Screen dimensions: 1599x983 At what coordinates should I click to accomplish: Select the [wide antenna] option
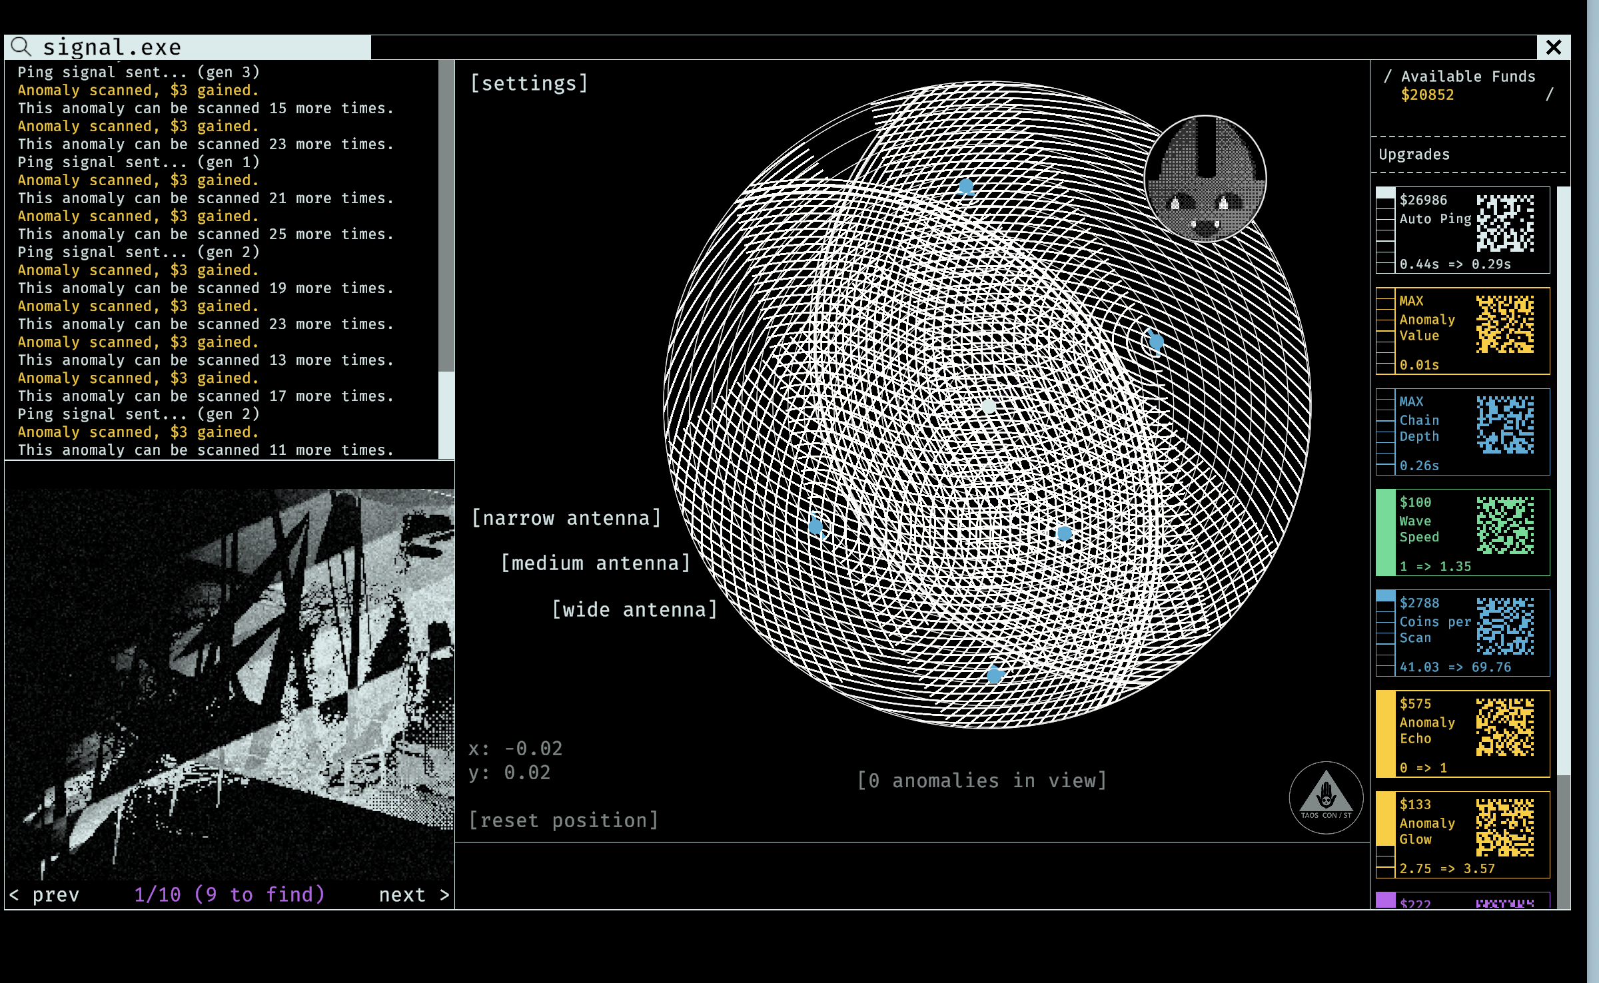point(635,610)
